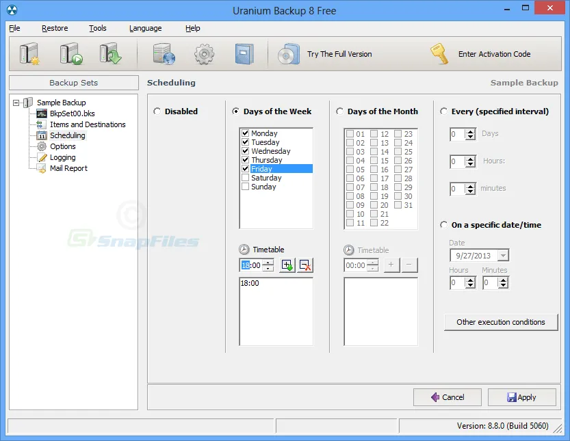Image resolution: width=570 pixels, height=441 pixels.
Task: Select Mail Report in the Backup Sets tree
Action: coord(68,168)
